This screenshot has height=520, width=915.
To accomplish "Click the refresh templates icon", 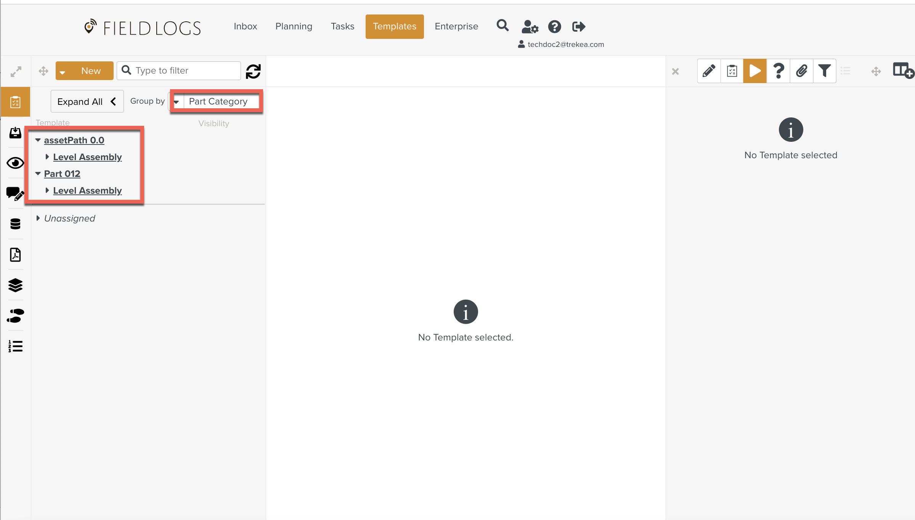I will coord(253,71).
